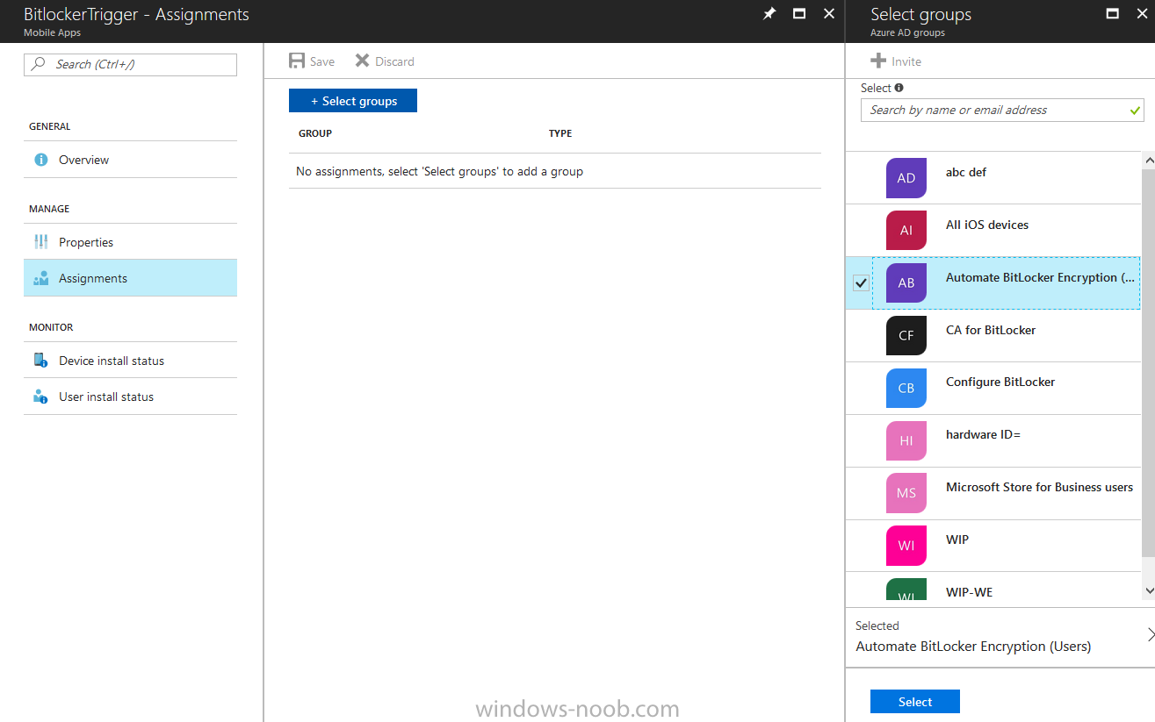
Task: Uncheck the Automate BitLocker Encryption checkbox
Action: 861,282
